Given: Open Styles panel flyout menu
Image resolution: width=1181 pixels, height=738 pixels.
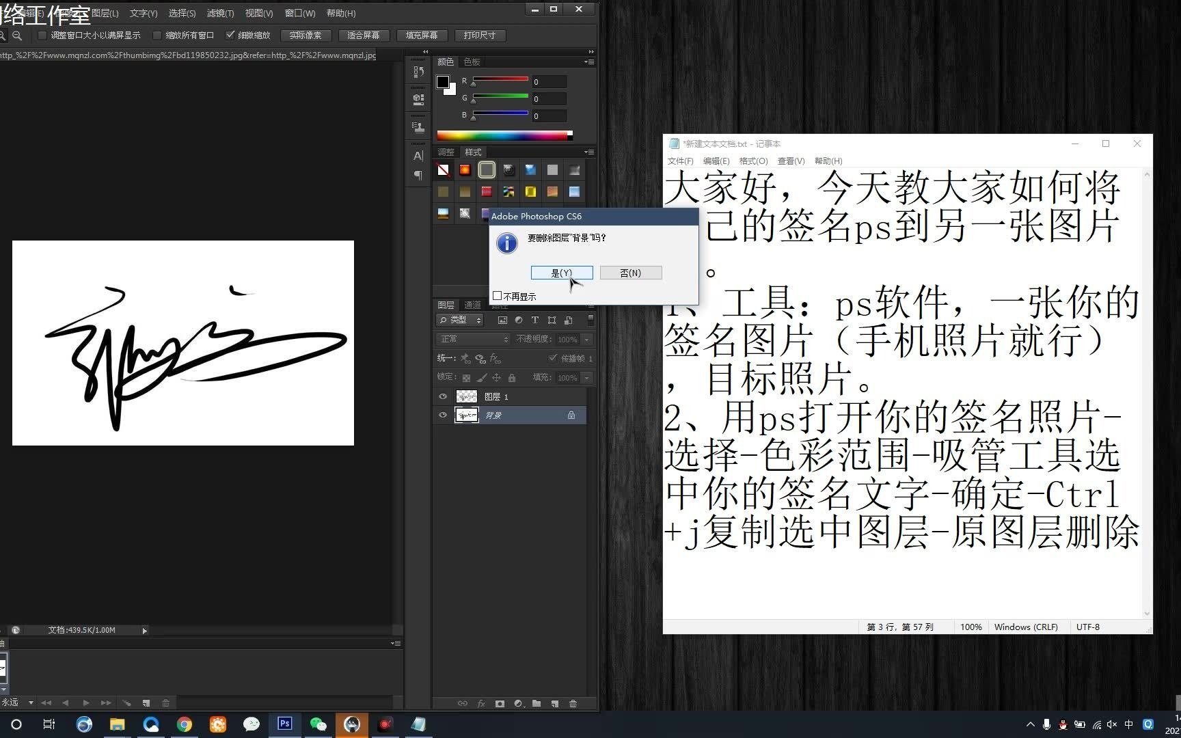Looking at the screenshot, I should tap(589, 152).
